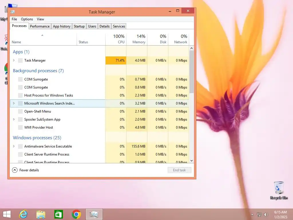
Task: Sort by the Status column header
Action: point(91,39)
